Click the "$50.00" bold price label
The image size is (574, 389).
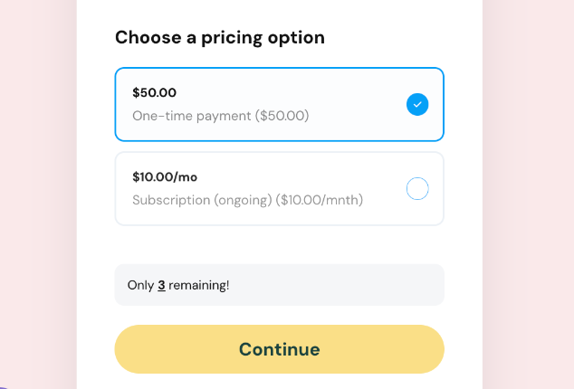[x=154, y=92]
